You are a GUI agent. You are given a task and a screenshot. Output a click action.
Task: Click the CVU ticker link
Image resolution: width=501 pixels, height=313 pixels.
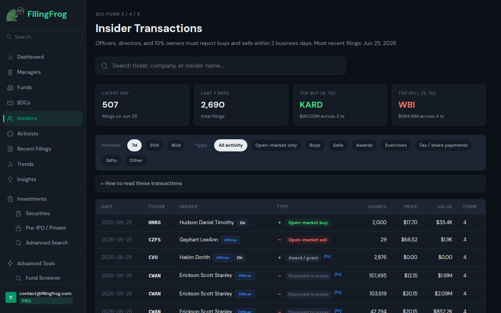click(153, 257)
